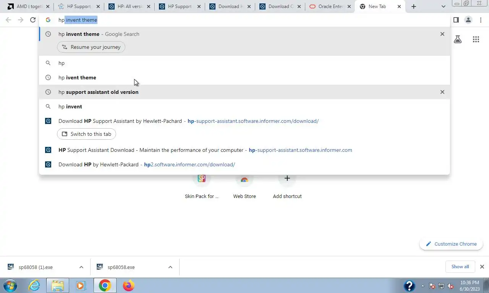This screenshot has width=489, height=293.
Task: Close the AMD tab
Action: [48, 6]
